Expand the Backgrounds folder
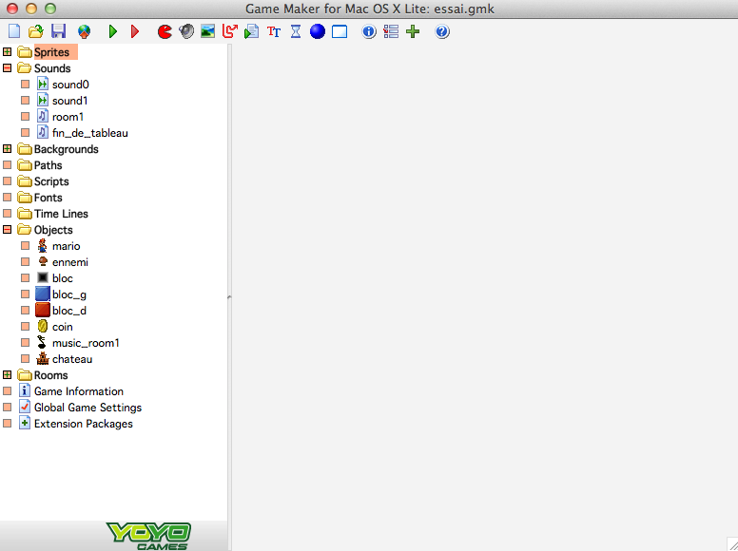The width and height of the screenshot is (738, 551). click(7, 149)
